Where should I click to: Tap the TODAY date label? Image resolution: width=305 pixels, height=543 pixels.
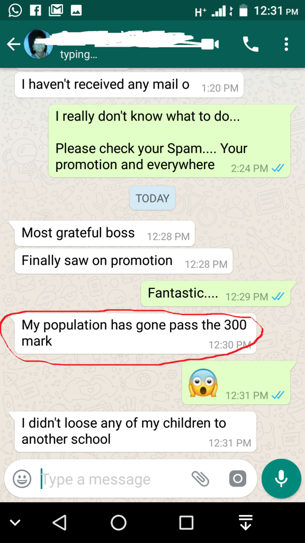coord(152,198)
